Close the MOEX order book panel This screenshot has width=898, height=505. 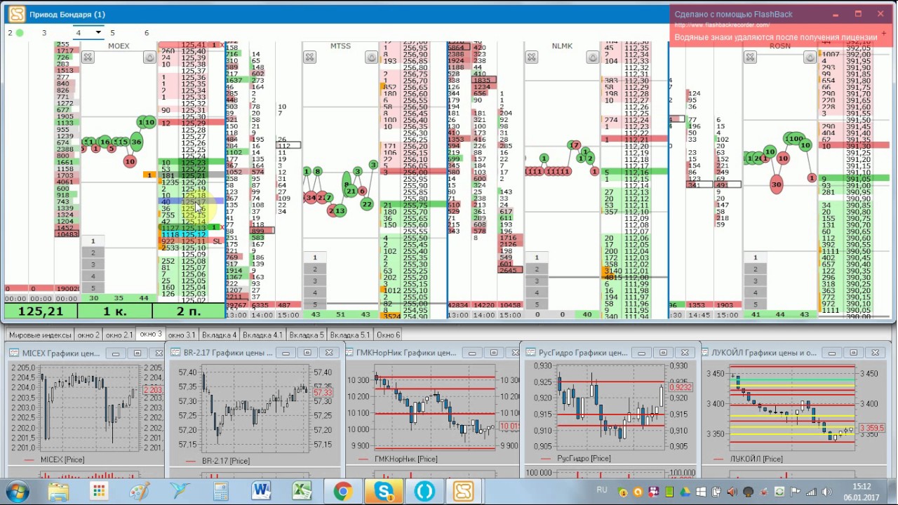(x=88, y=58)
